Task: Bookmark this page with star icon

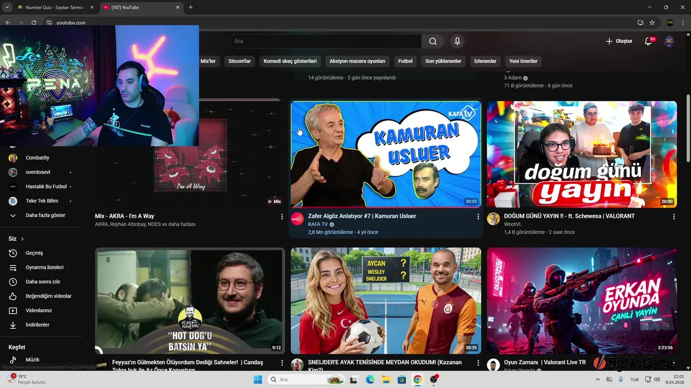Action: coord(652,23)
